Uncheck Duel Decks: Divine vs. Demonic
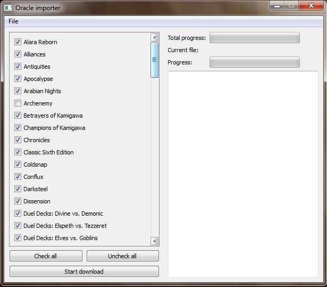This screenshot has height=287, width=327. [18, 214]
